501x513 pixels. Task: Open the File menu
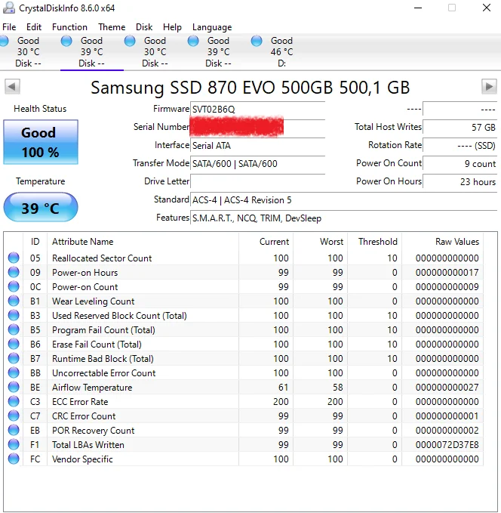[x=9, y=27]
